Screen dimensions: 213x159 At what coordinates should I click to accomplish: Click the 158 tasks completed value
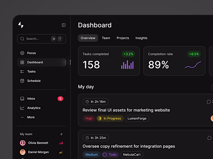point(91,65)
